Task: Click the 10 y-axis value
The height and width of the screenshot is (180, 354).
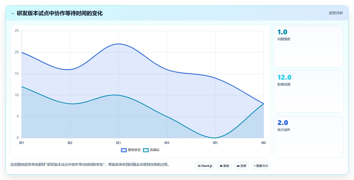Action: point(17,95)
